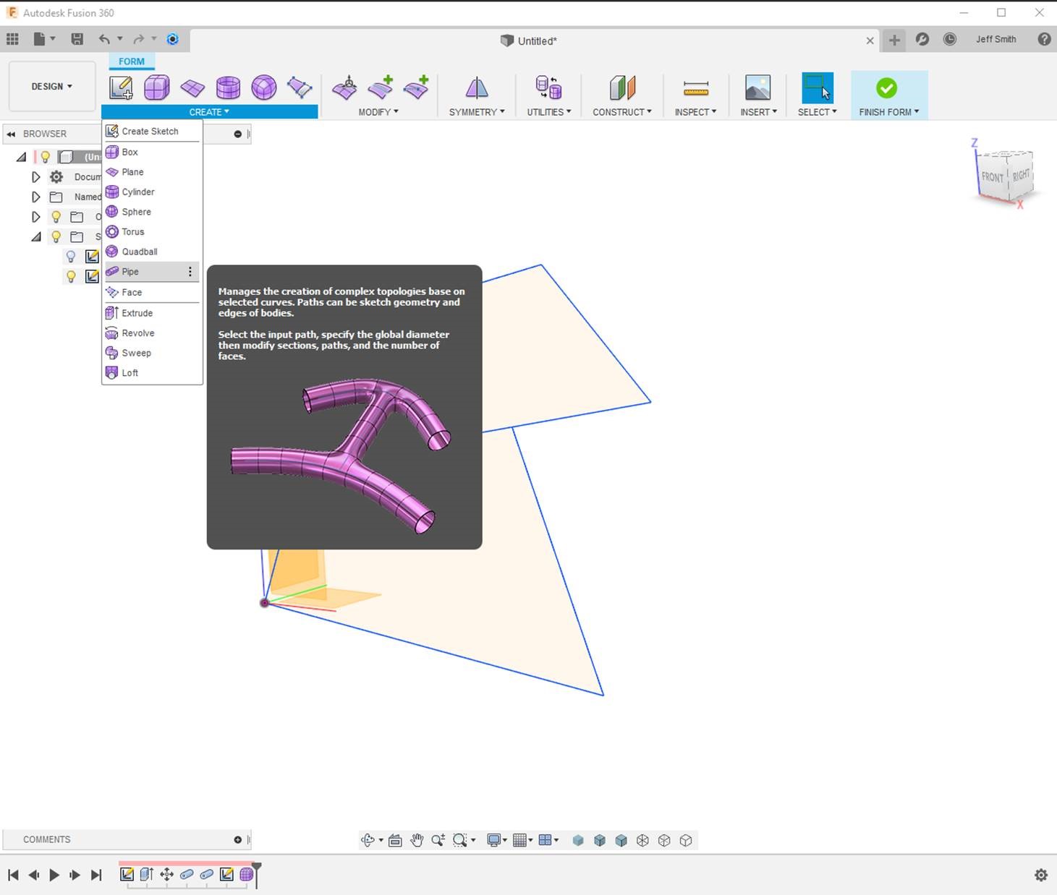The image size is (1057, 895).
Task: Select the Box primitive in the Create toolbar
Action: 157,87
